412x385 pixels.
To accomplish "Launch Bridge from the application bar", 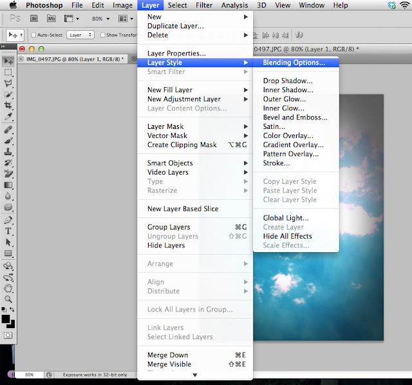I will [x=34, y=19].
